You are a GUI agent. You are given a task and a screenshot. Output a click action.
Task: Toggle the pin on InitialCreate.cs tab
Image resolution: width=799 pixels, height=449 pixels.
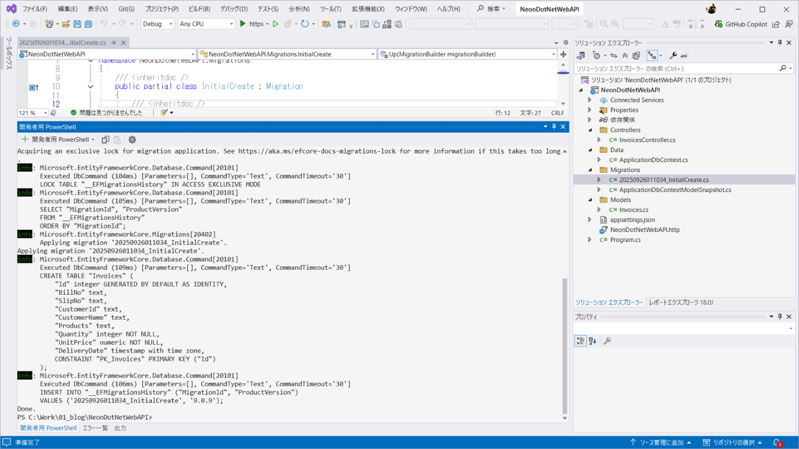tap(114, 43)
